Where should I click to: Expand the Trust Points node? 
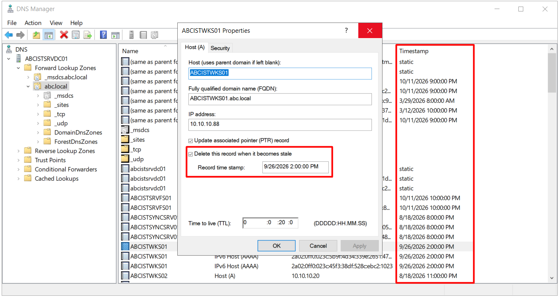click(18, 160)
